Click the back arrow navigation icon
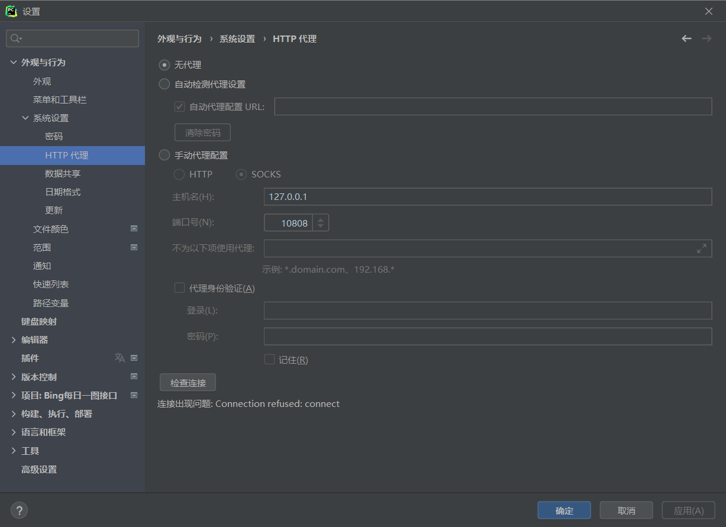Image resolution: width=726 pixels, height=527 pixels. pos(686,38)
